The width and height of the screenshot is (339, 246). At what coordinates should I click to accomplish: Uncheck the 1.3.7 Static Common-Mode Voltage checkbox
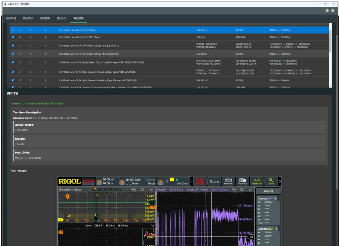pos(13,72)
